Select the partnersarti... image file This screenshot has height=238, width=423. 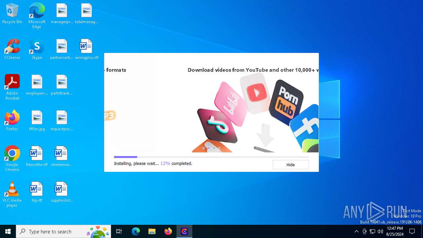tap(62, 50)
